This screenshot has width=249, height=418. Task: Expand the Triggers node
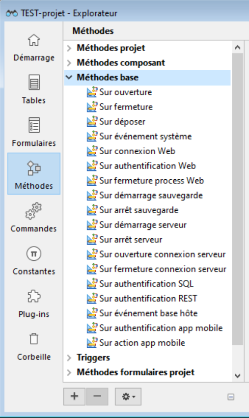point(69,358)
